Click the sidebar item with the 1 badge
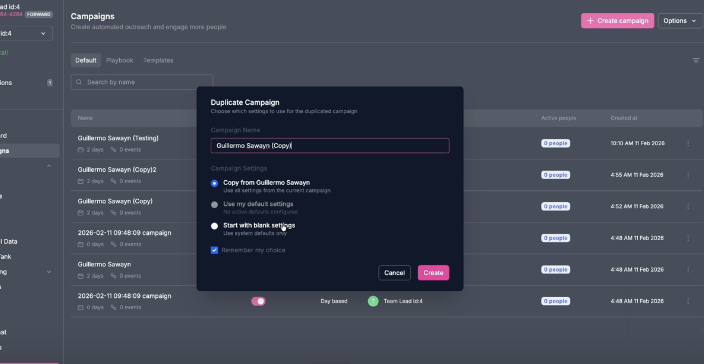 click(26, 83)
